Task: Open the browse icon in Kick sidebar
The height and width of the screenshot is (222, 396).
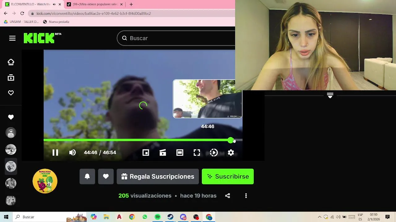Action: click(x=11, y=78)
